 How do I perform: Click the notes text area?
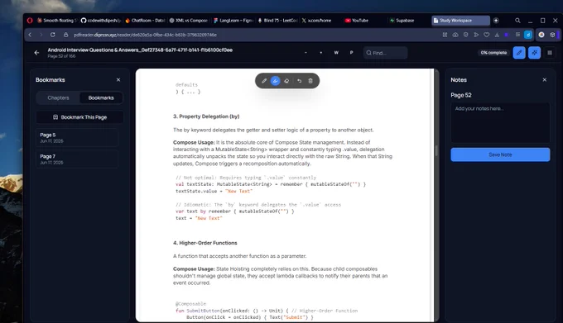click(500, 123)
